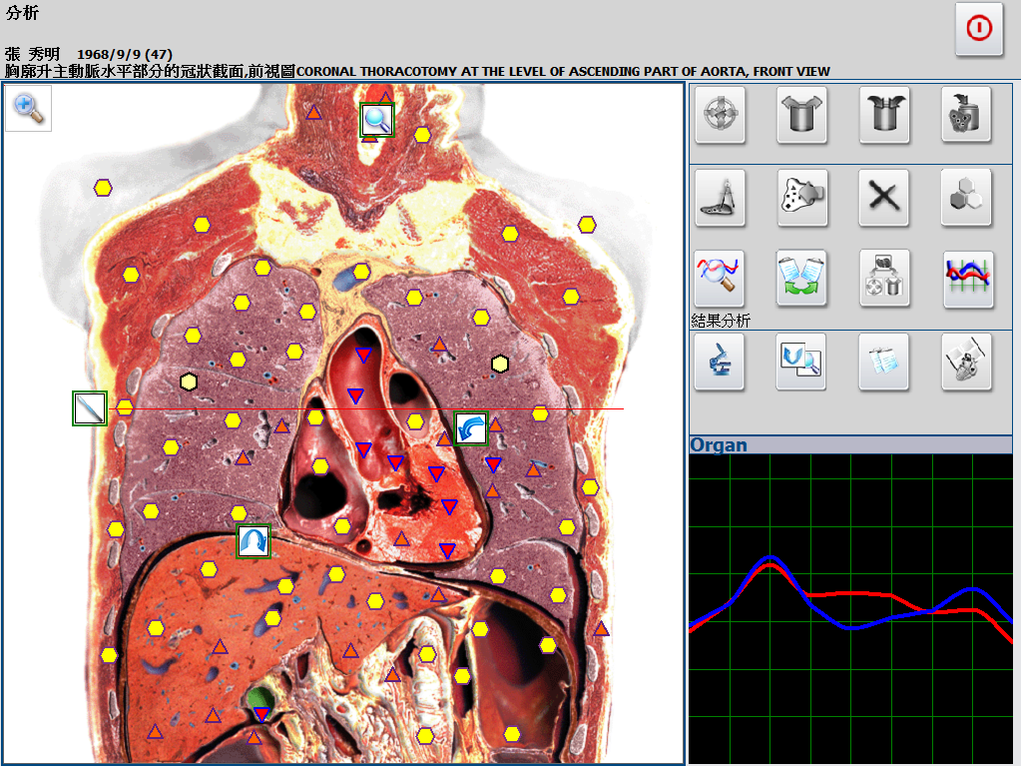Click the zoom-in magnifier with plus sign
The image size is (1021, 766).
28,109
